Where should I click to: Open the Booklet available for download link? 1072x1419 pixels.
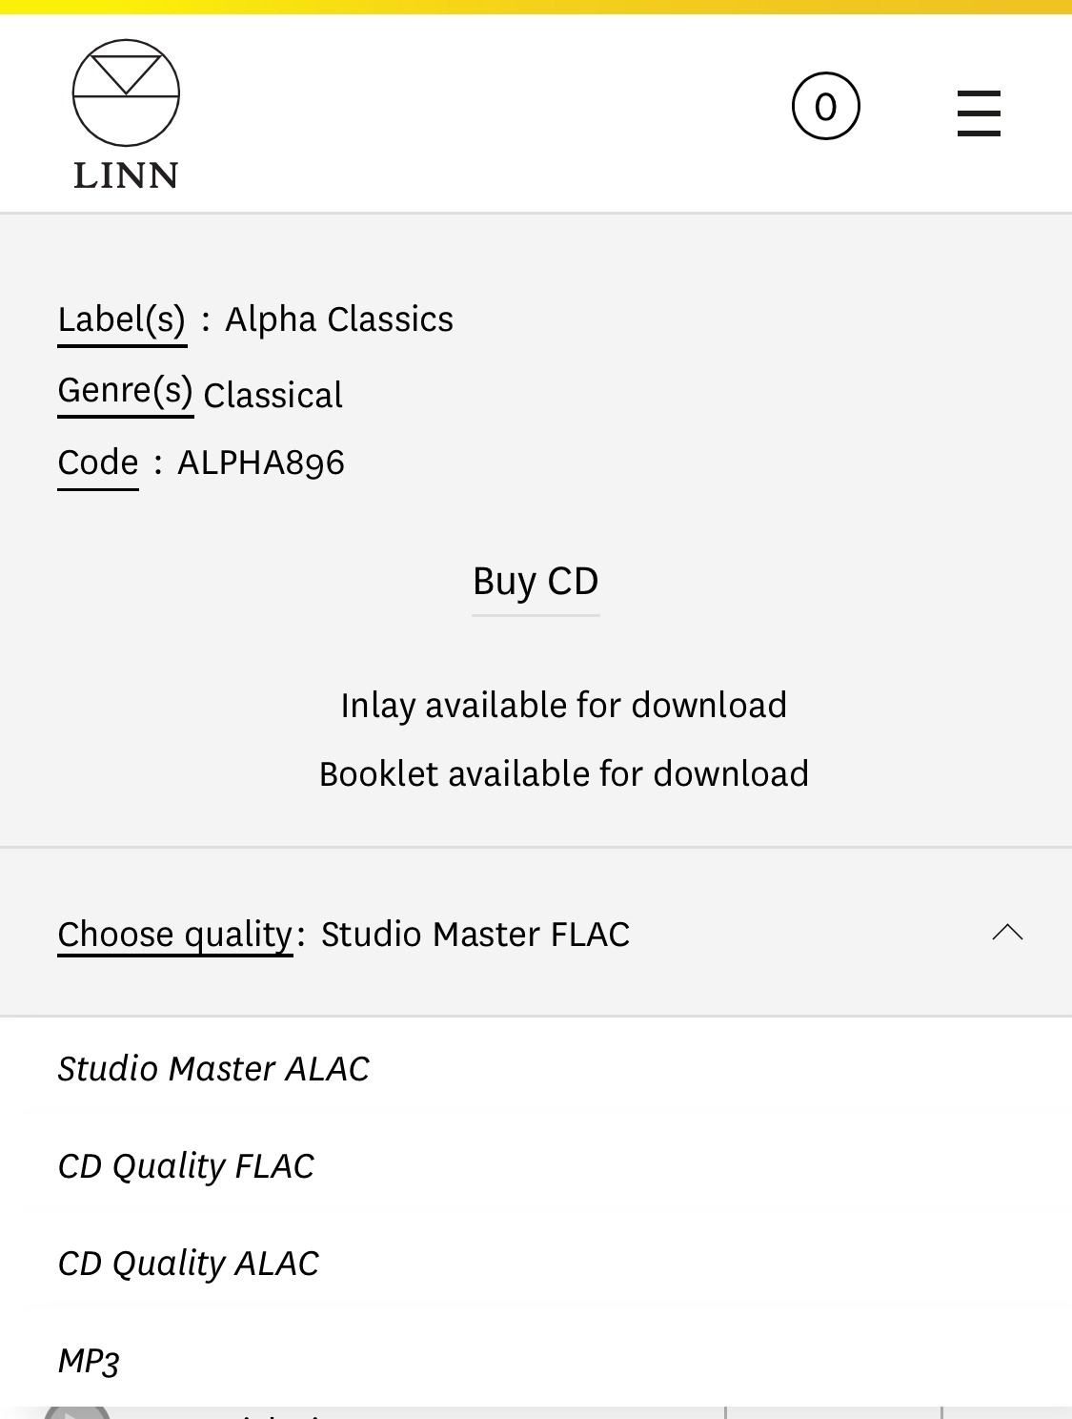pos(564,774)
